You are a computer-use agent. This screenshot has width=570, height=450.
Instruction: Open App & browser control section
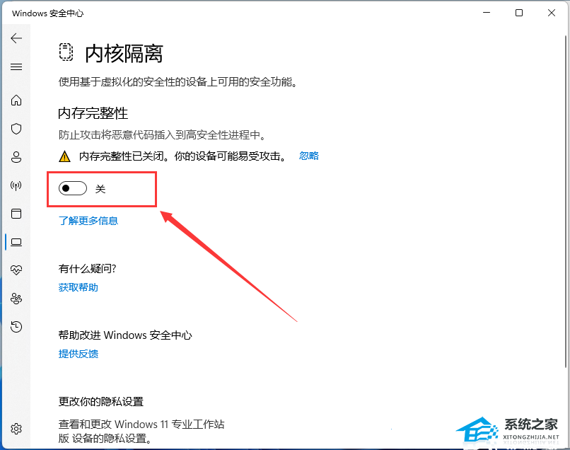[x=16, y=214]
